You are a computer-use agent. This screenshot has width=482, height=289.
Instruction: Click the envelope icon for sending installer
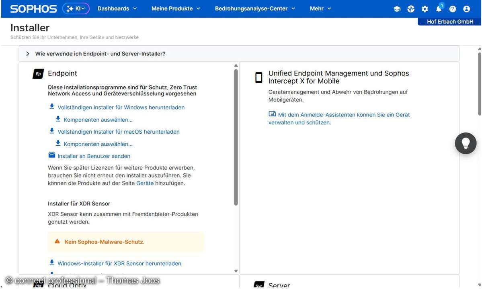pos(51,155)
